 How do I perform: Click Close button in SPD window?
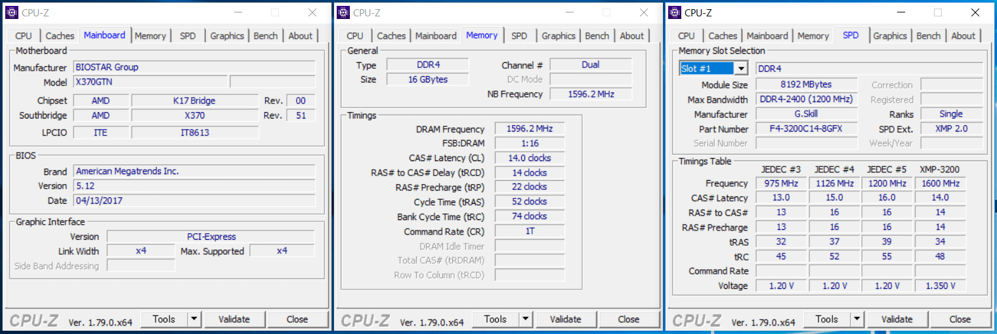[960, 319]
